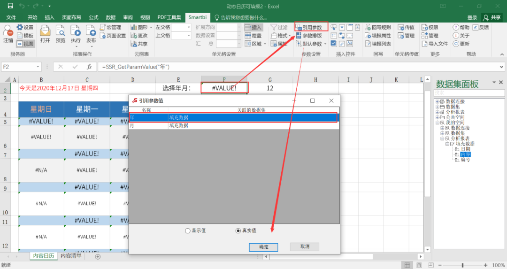
Task: Open 填报属性 fill-in properties
Action: tap(377, 36)
